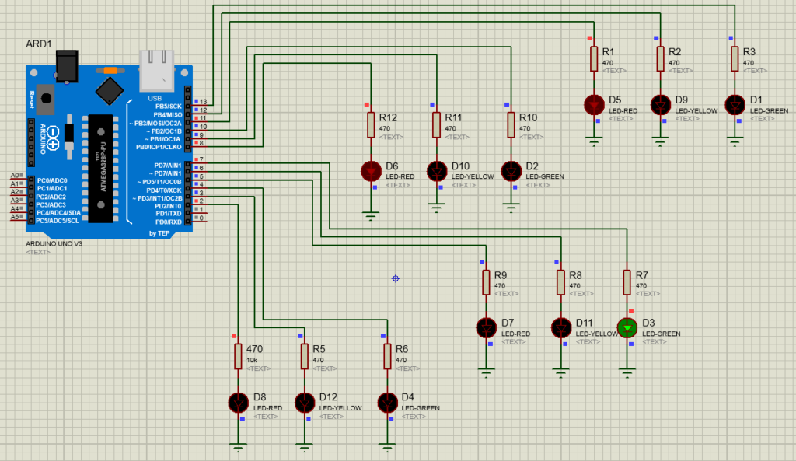Pick the LED symbol D7
This screenshot has height=461, width=796.
tap(487, 328)
